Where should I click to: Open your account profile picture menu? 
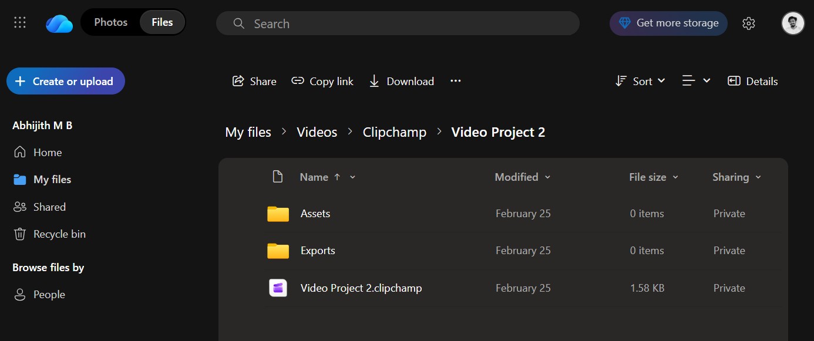(x=792, y=23)
